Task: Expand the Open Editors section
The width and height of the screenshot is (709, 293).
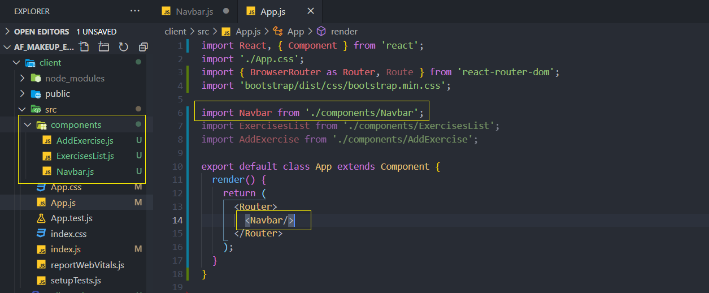Action: [7, 32]
